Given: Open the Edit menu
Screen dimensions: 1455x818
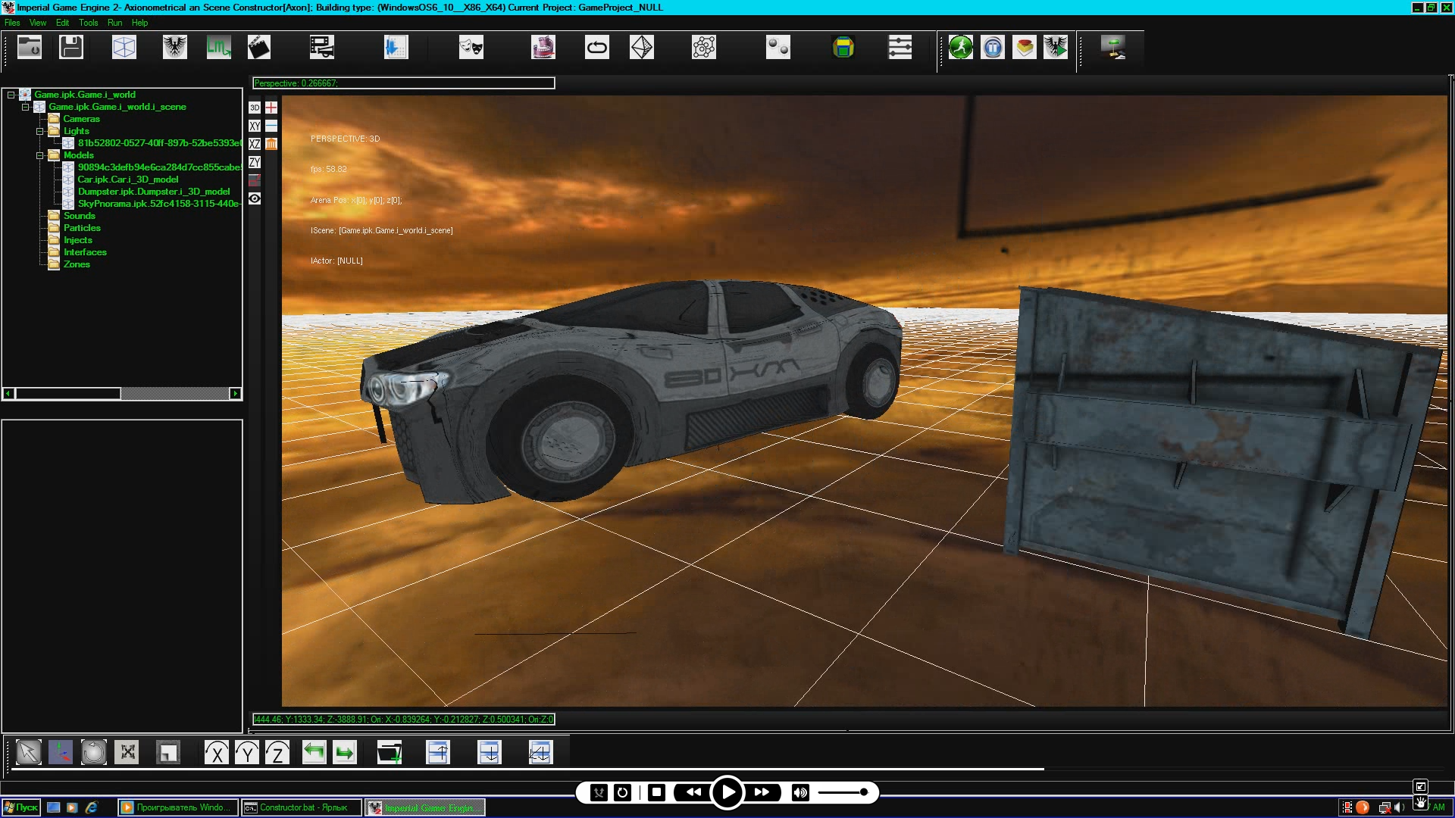Looking at the screenshot, I should tap(62, 23).
